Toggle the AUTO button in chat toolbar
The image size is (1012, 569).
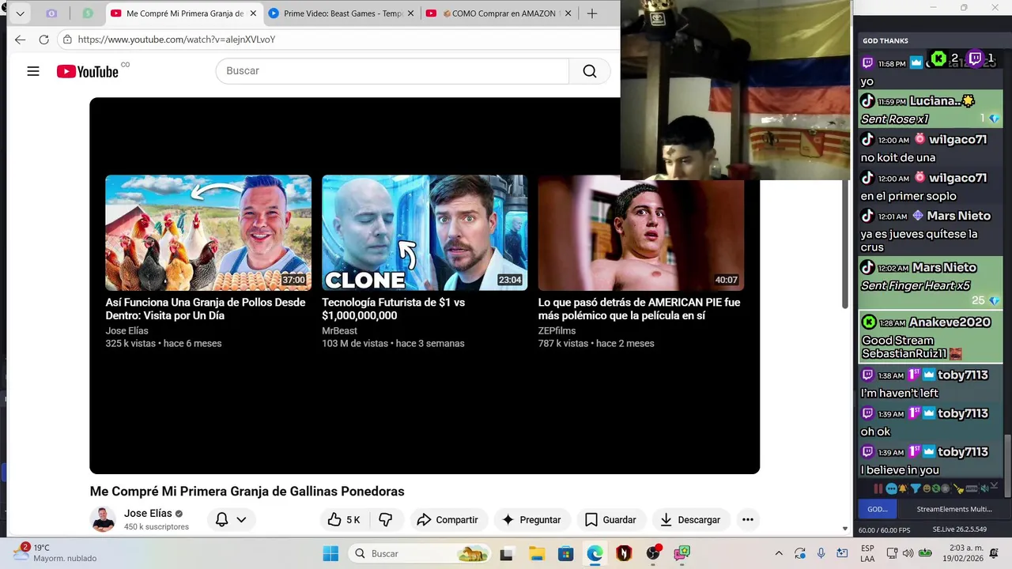tap(972, 488)
